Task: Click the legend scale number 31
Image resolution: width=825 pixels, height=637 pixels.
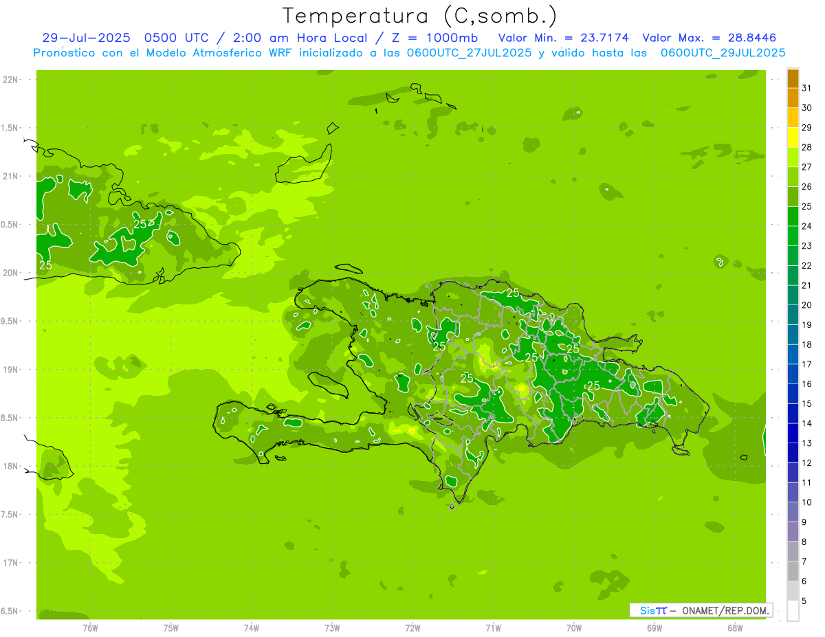Action: point(806,88)
